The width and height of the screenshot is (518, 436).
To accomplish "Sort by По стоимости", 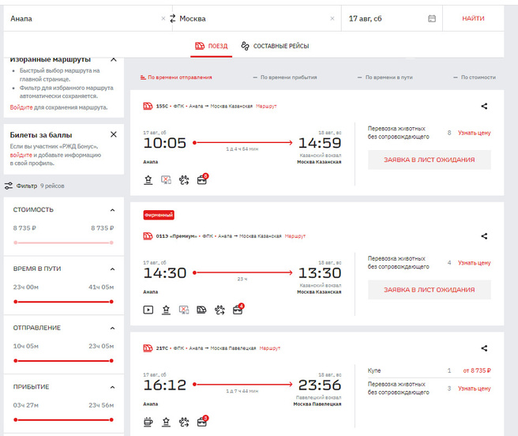I will [x=475, y=77].
